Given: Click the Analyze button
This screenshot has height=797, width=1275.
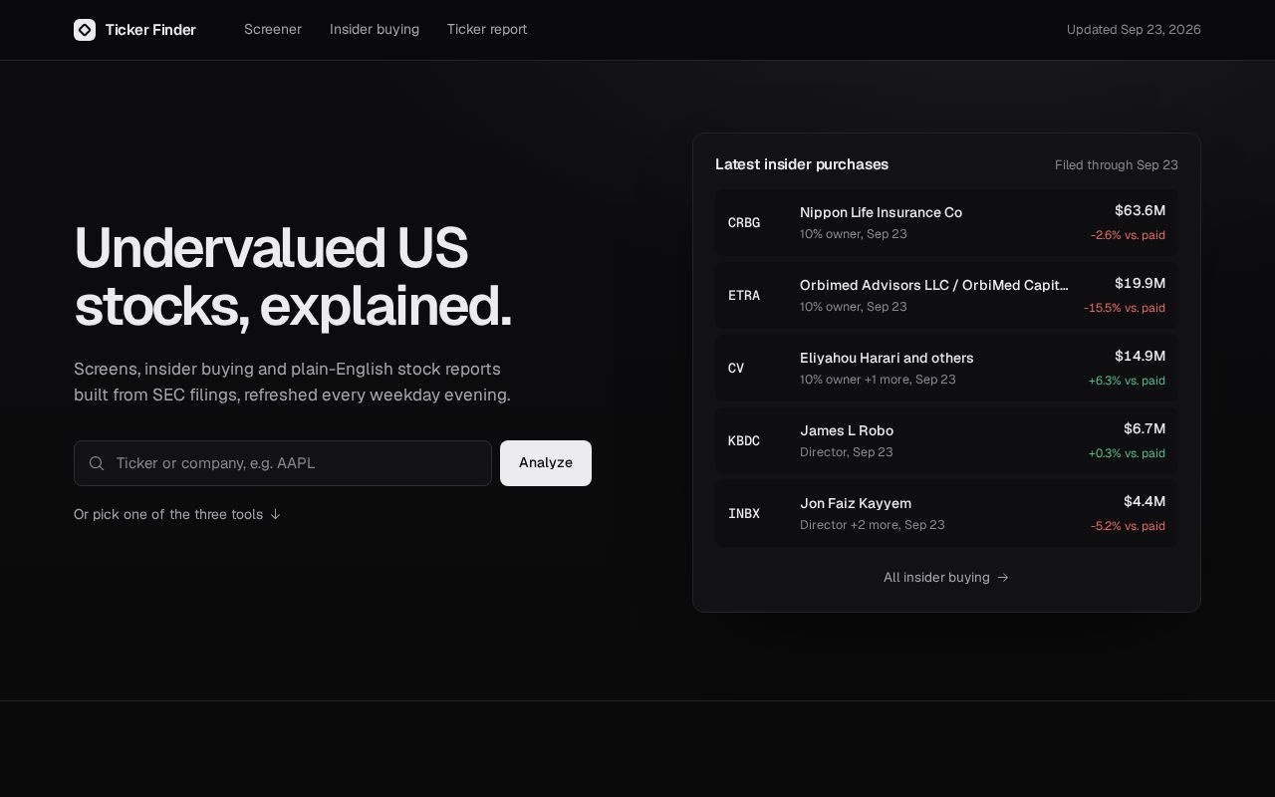Looking at the screenshot, I should [x=546, y=463].
